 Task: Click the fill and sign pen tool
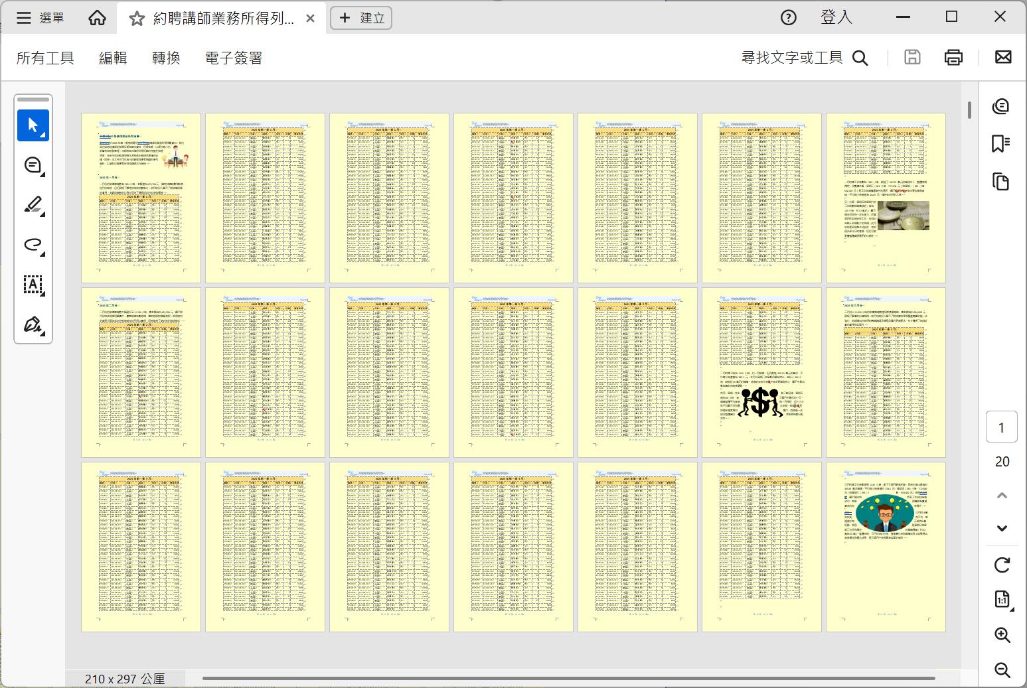(33, 324)
